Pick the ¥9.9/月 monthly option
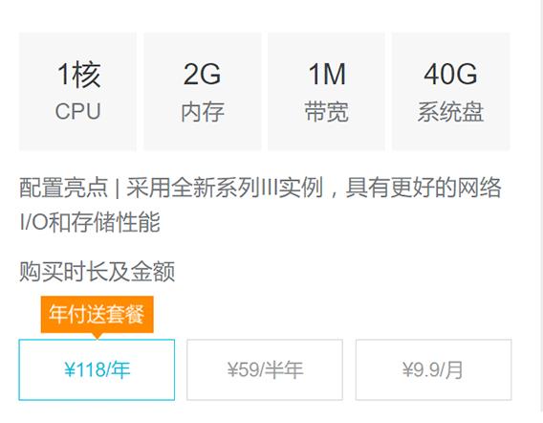 (433, 369)
